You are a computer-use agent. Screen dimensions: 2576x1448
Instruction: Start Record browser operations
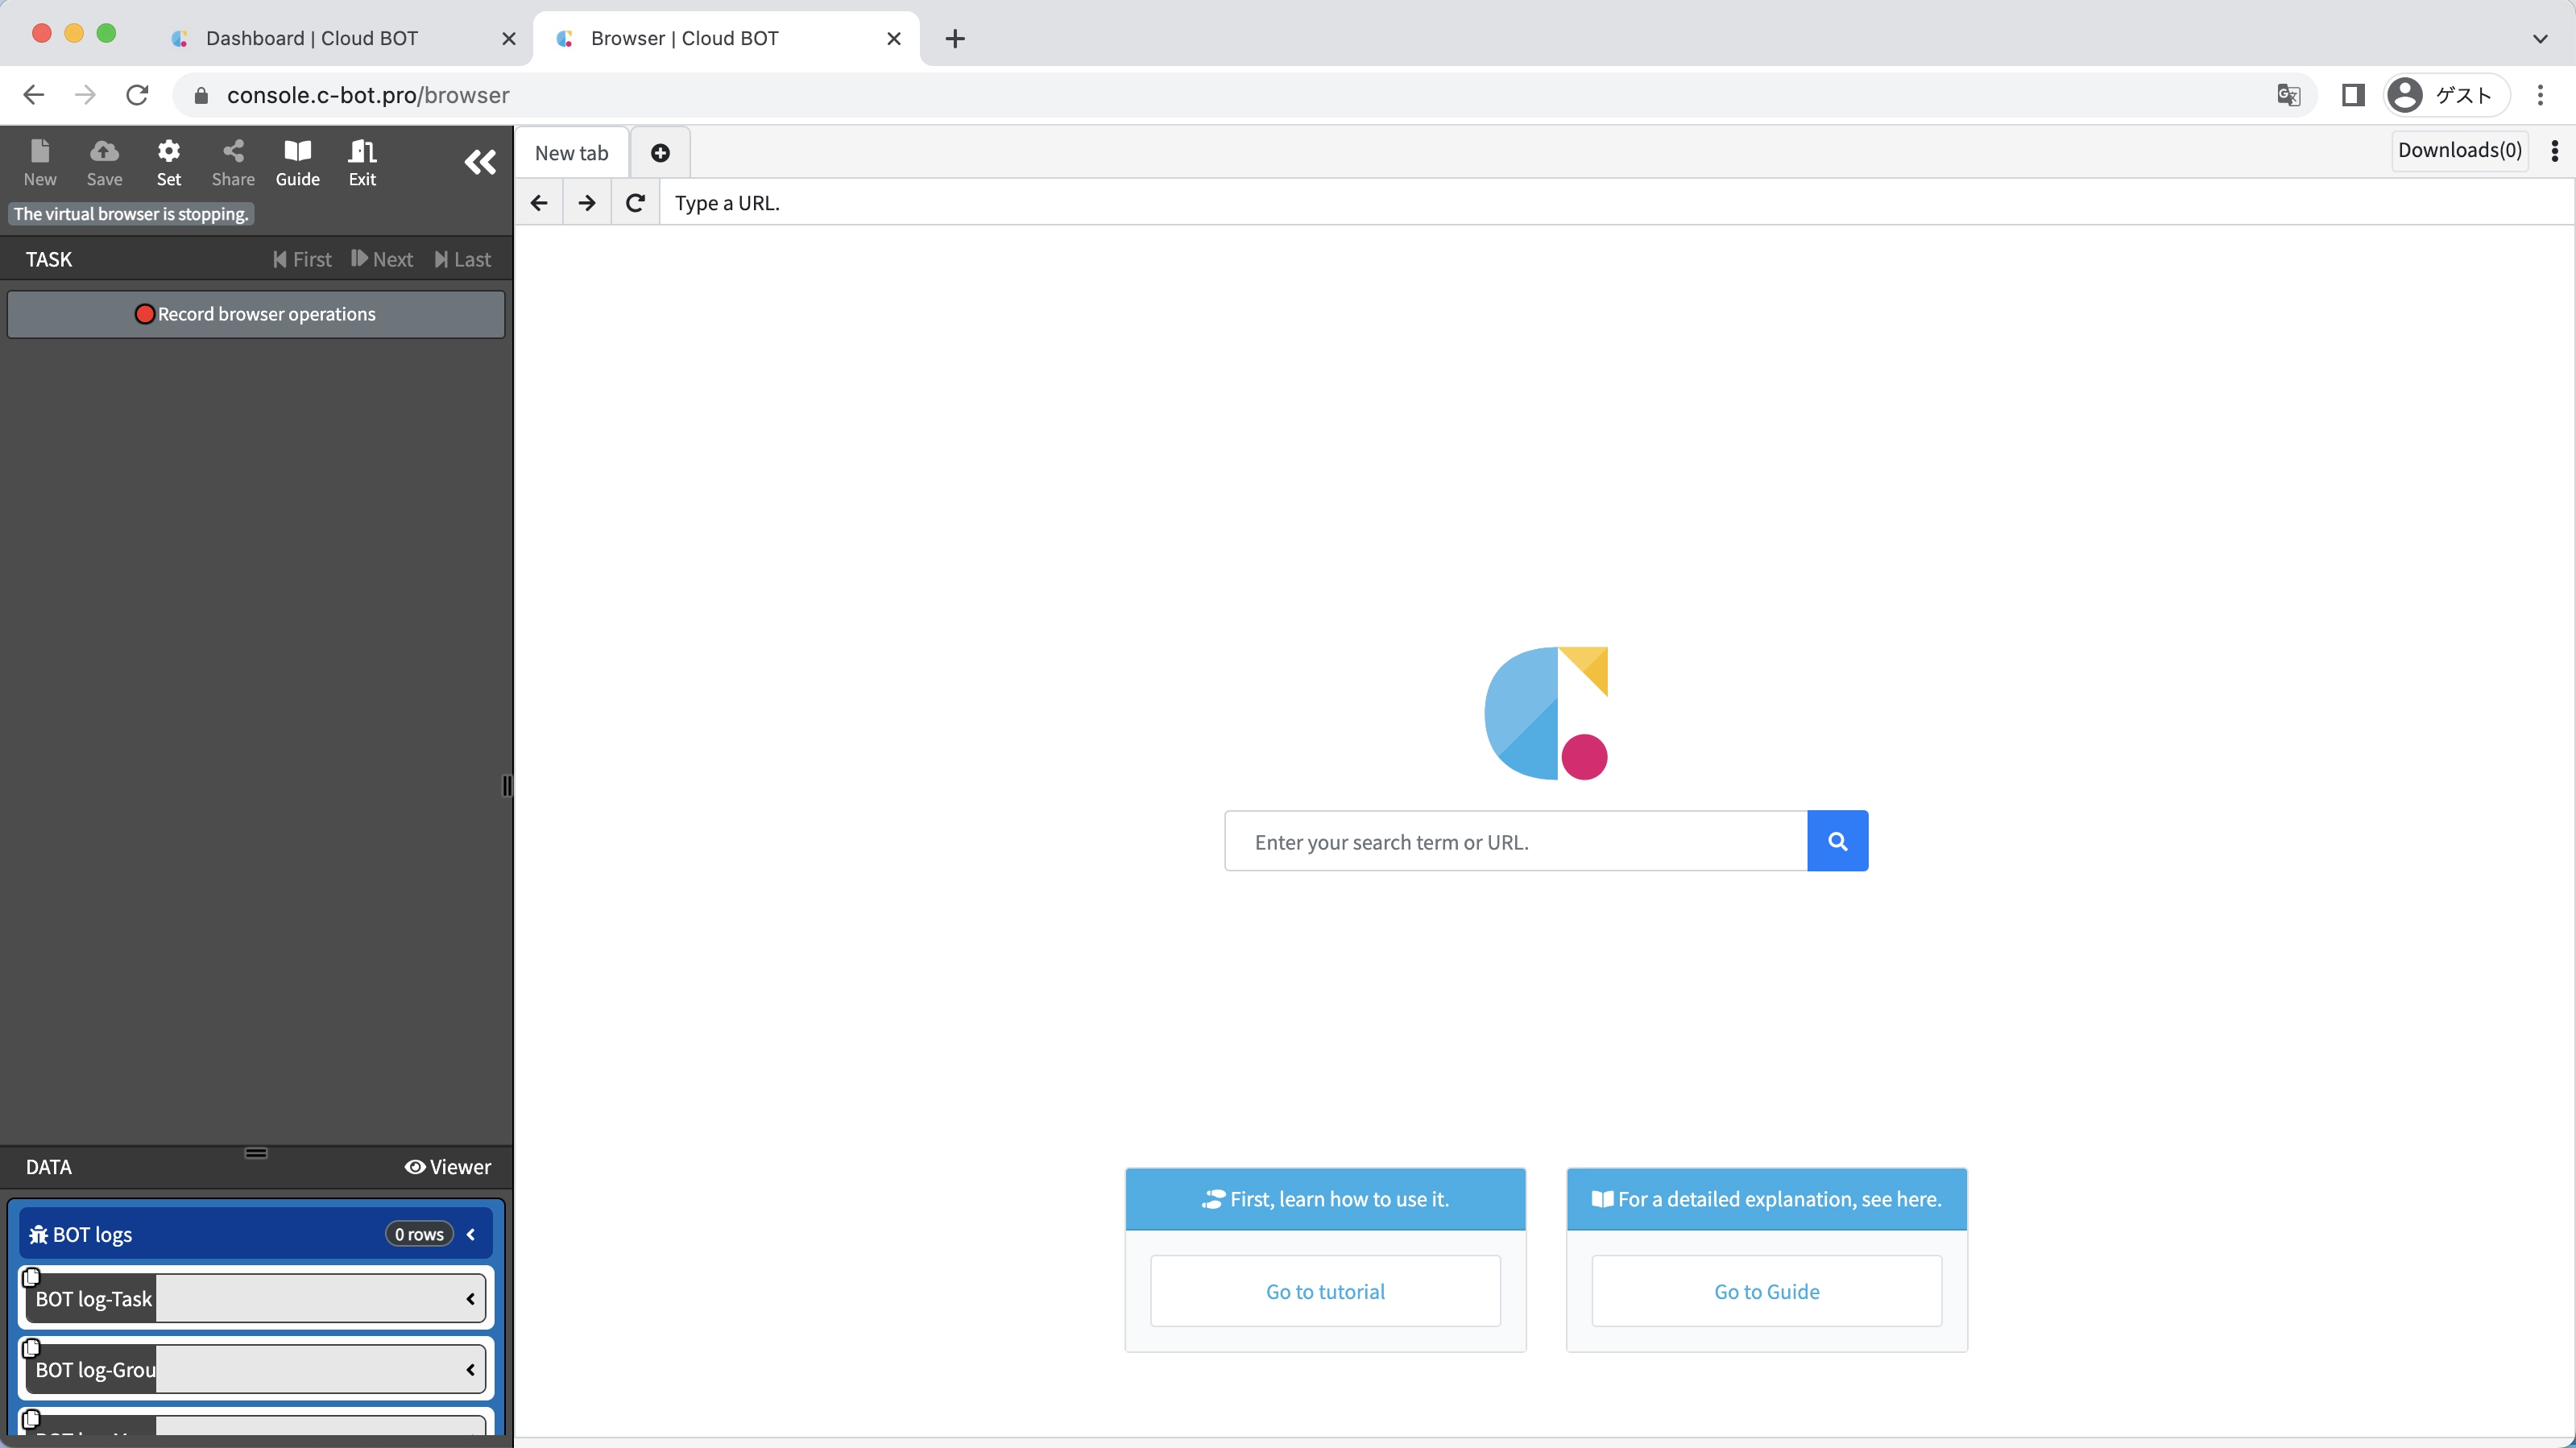[x=256, y=314]
